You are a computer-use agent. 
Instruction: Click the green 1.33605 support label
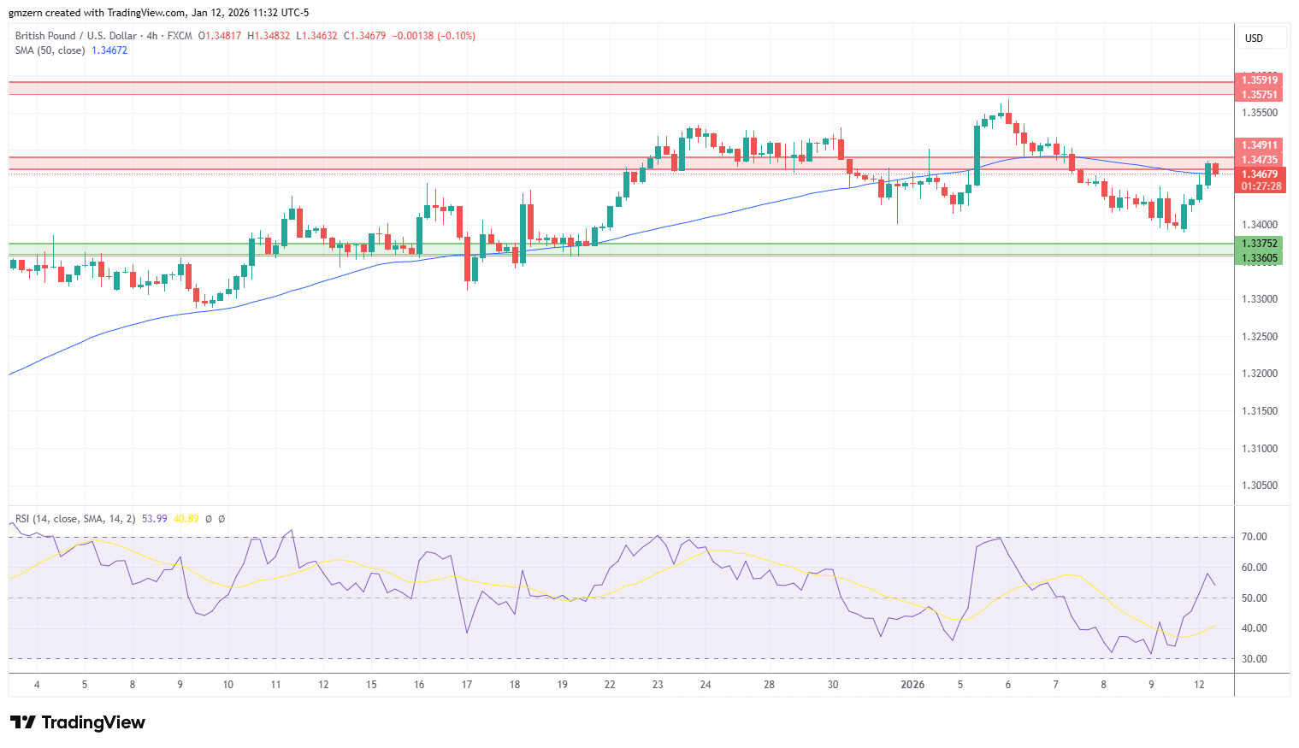pyautogui.click(x=1261, y=258)
